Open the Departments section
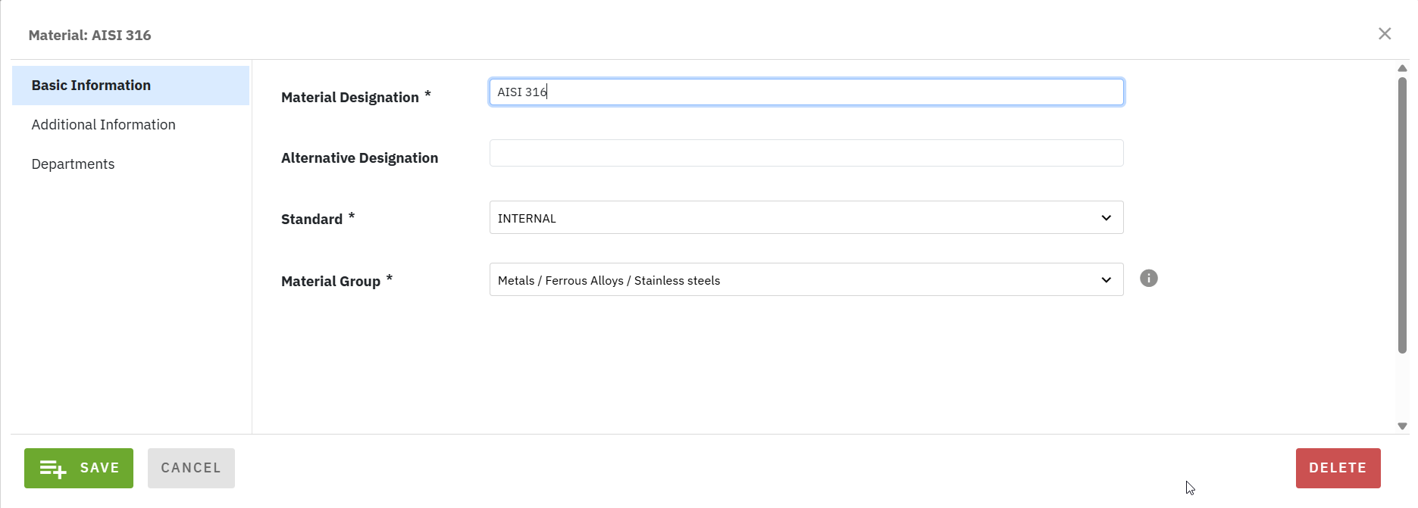 [73, 164]
